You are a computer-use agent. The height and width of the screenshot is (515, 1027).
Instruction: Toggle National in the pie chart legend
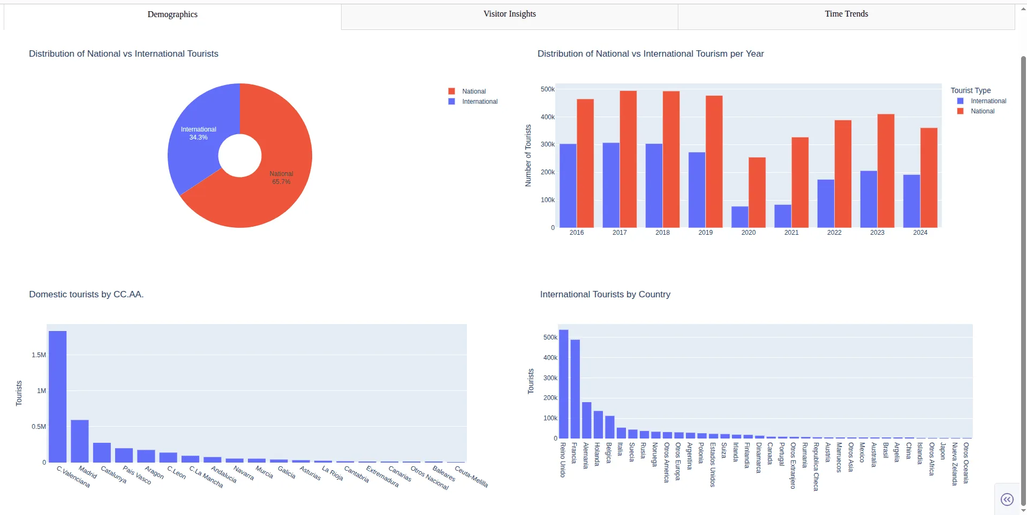coord(473,91)
